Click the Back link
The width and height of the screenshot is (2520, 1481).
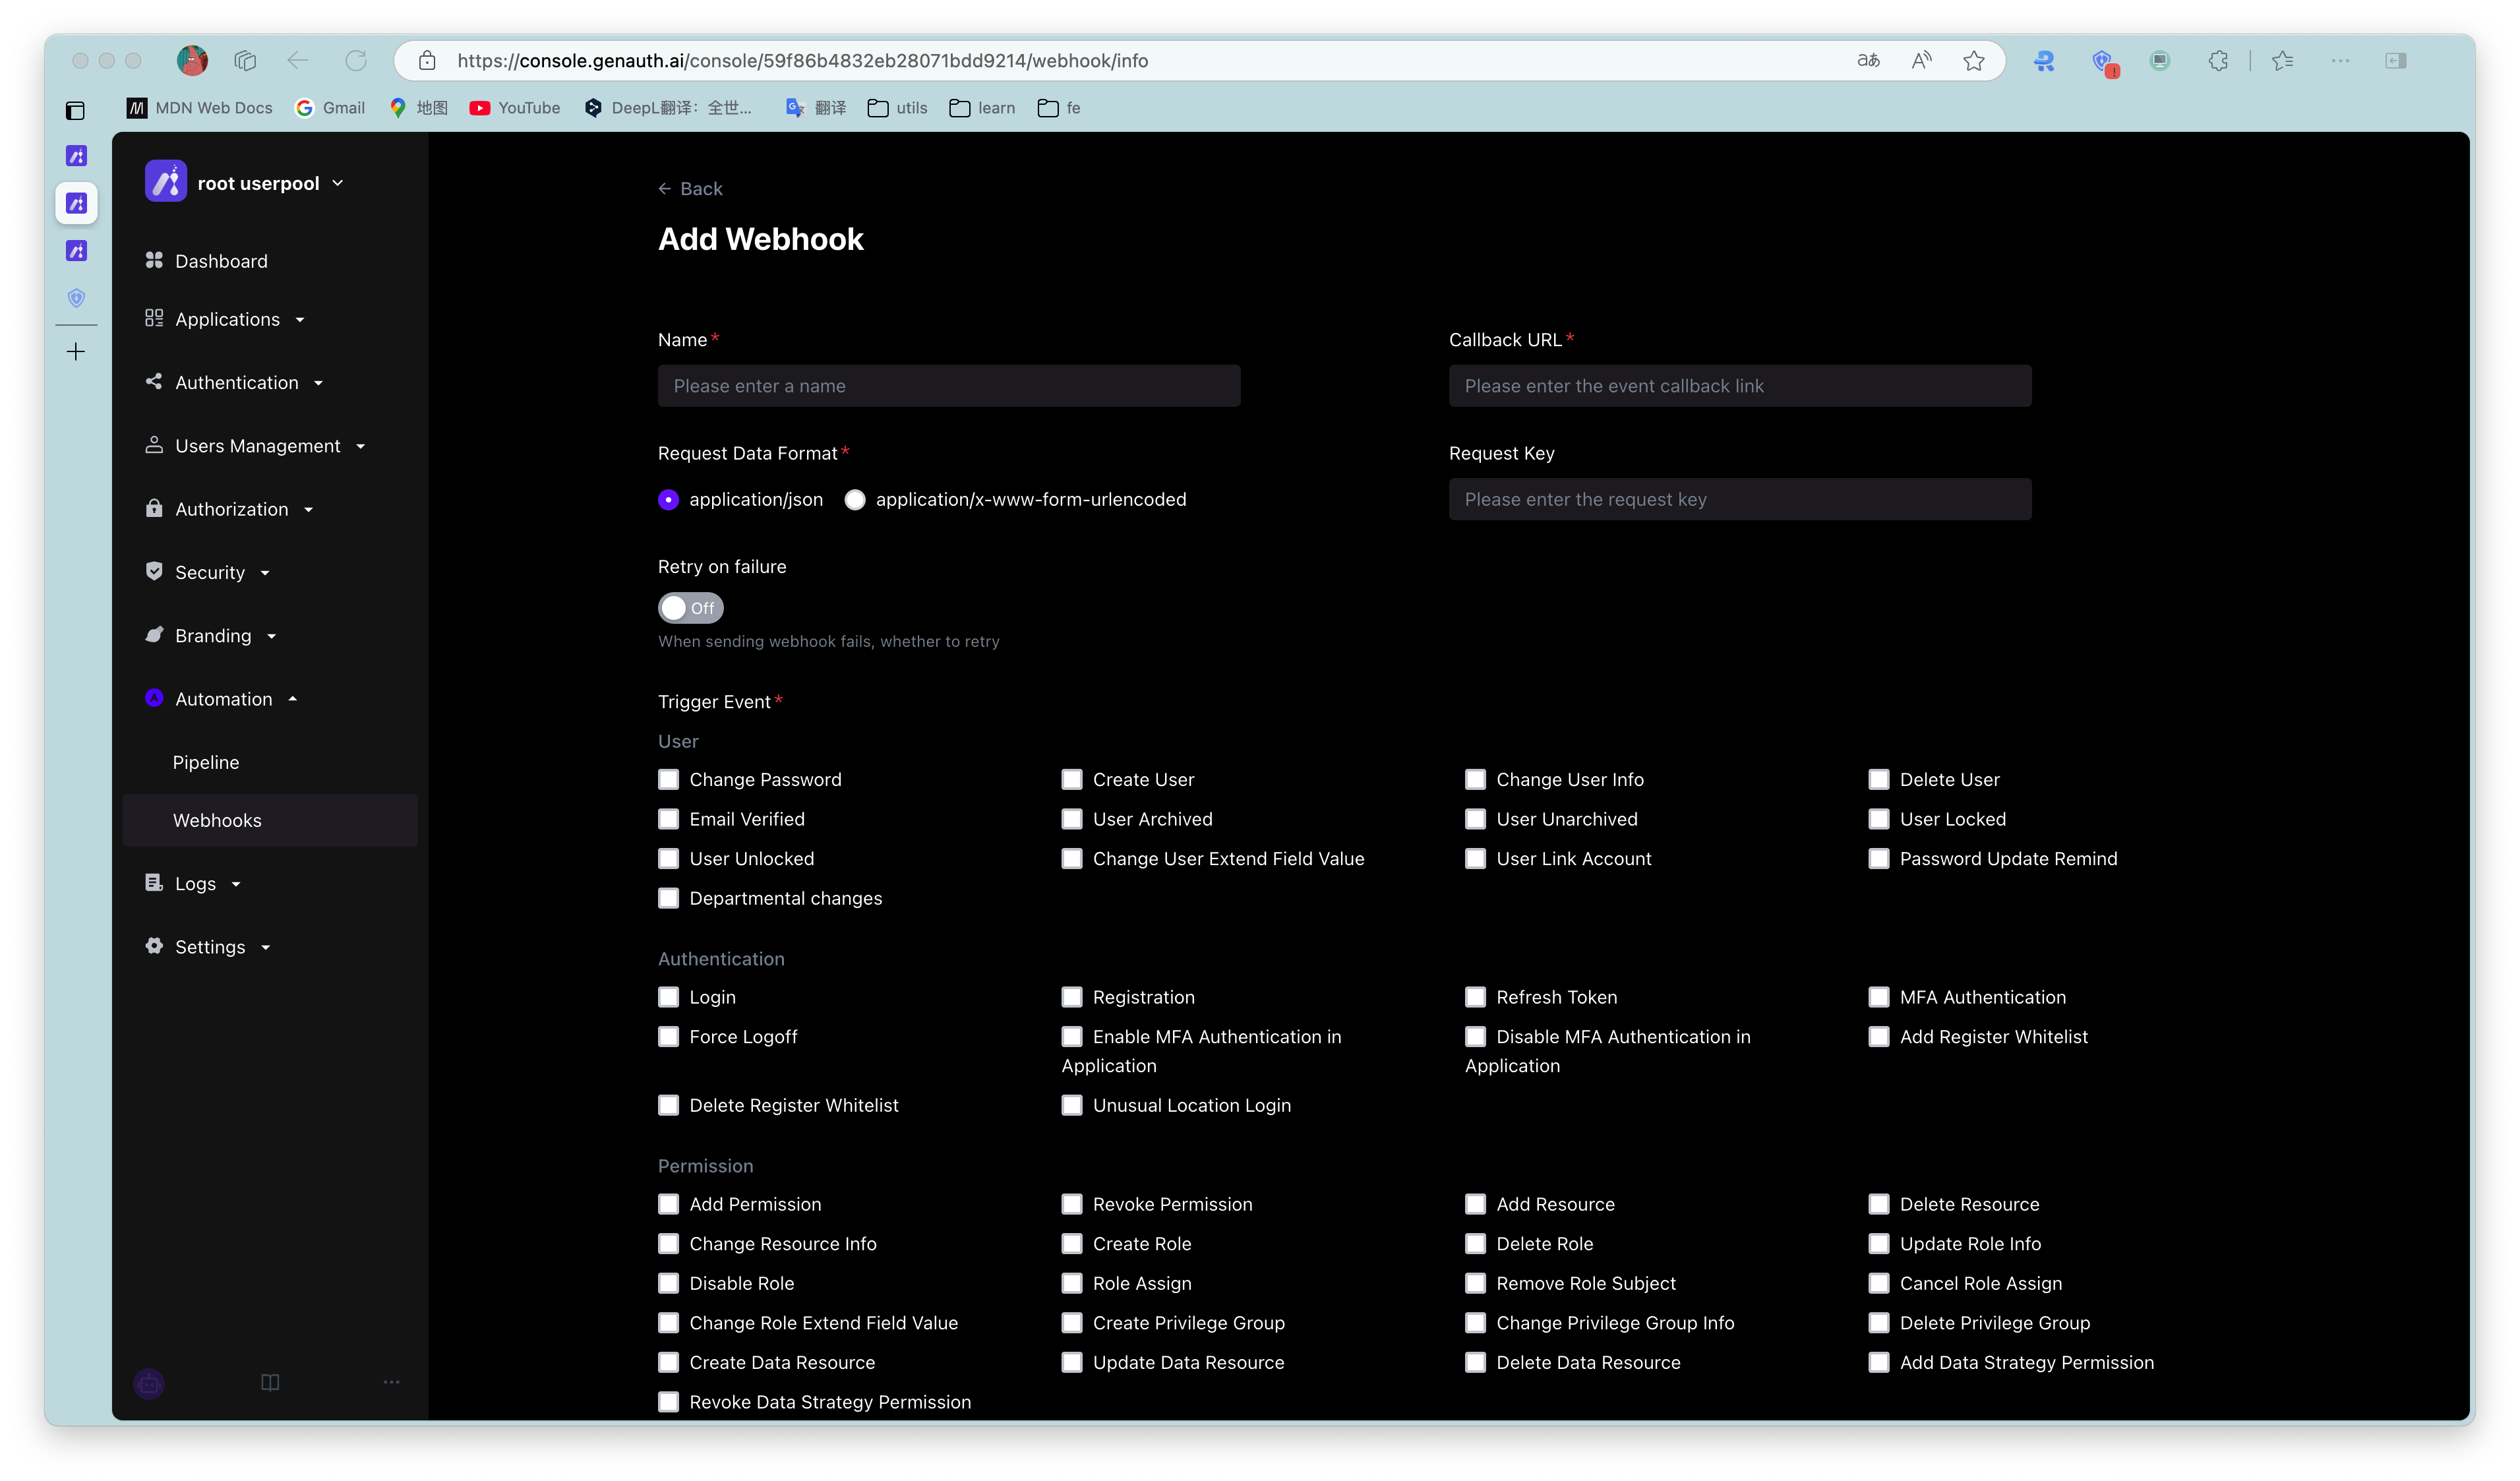[x=690, y=189]
